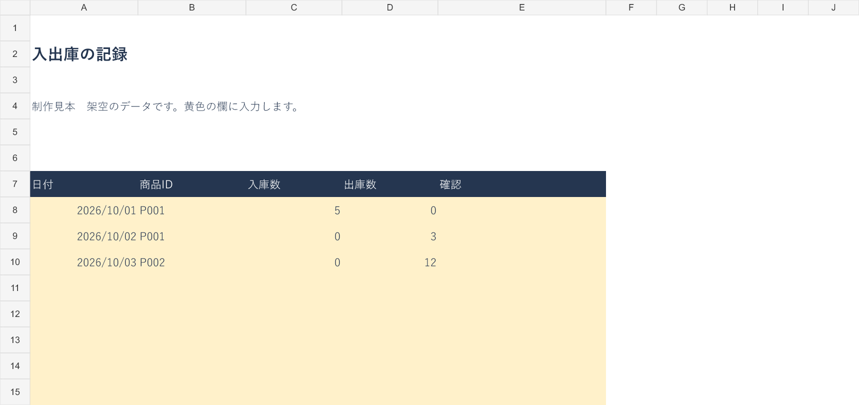Click the select-all corner box
The height and width of the screenshot is (405, 859).
(x=15, y=7)
